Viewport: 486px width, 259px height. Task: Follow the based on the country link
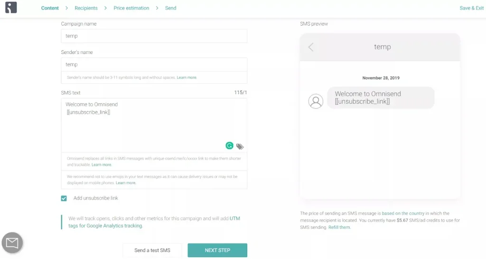(x=403, y=213)
